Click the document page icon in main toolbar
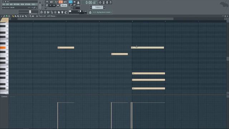 59,12
